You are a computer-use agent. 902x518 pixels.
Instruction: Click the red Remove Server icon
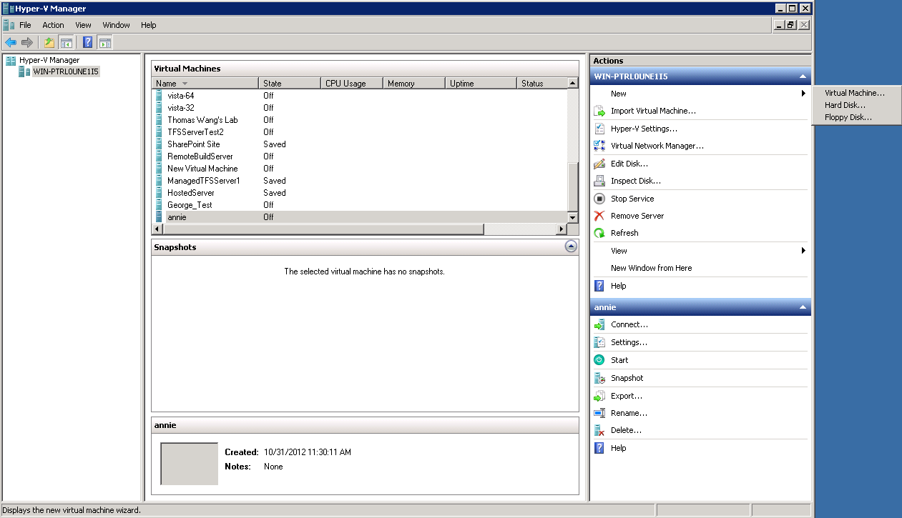point(599,216)
